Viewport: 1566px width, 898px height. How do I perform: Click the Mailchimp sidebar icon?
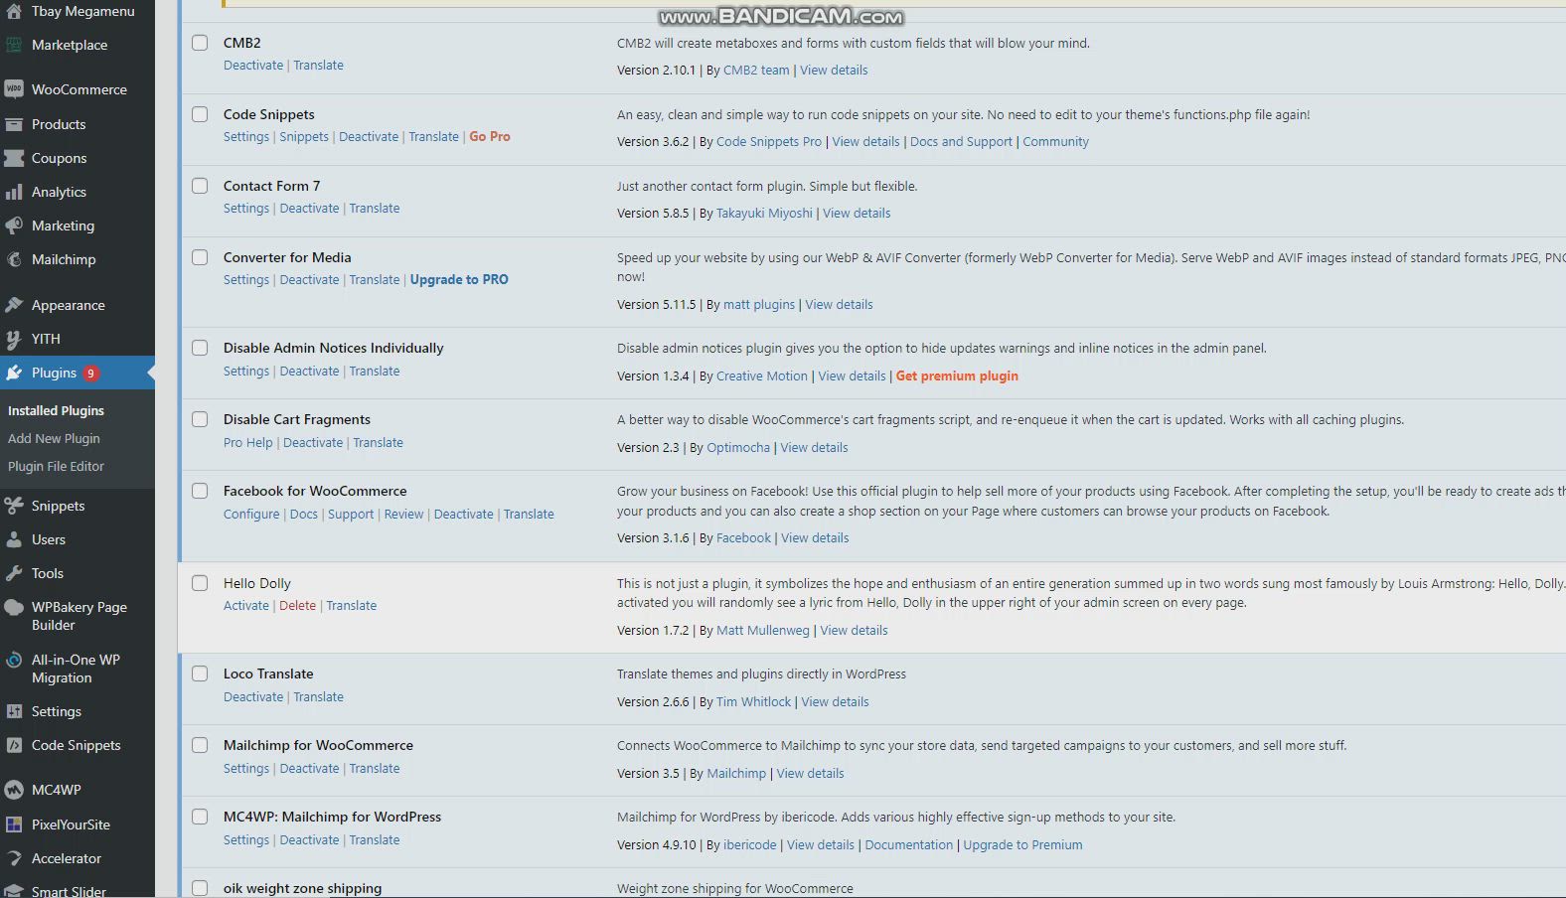coord(14,259)
